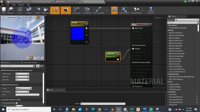Click the Search Details input field
The width and height of the screenshot is (200, 112).
18,66
